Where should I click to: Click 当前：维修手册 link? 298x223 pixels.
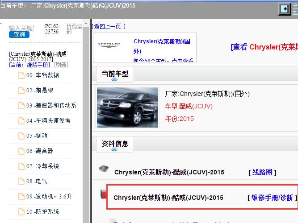29,65
